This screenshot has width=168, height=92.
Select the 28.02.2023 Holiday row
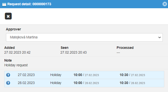(84, 83)
